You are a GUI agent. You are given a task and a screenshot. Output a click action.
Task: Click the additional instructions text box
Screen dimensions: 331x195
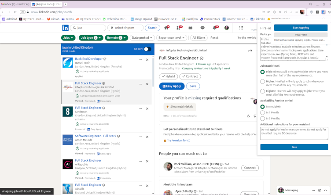[294, 134]
